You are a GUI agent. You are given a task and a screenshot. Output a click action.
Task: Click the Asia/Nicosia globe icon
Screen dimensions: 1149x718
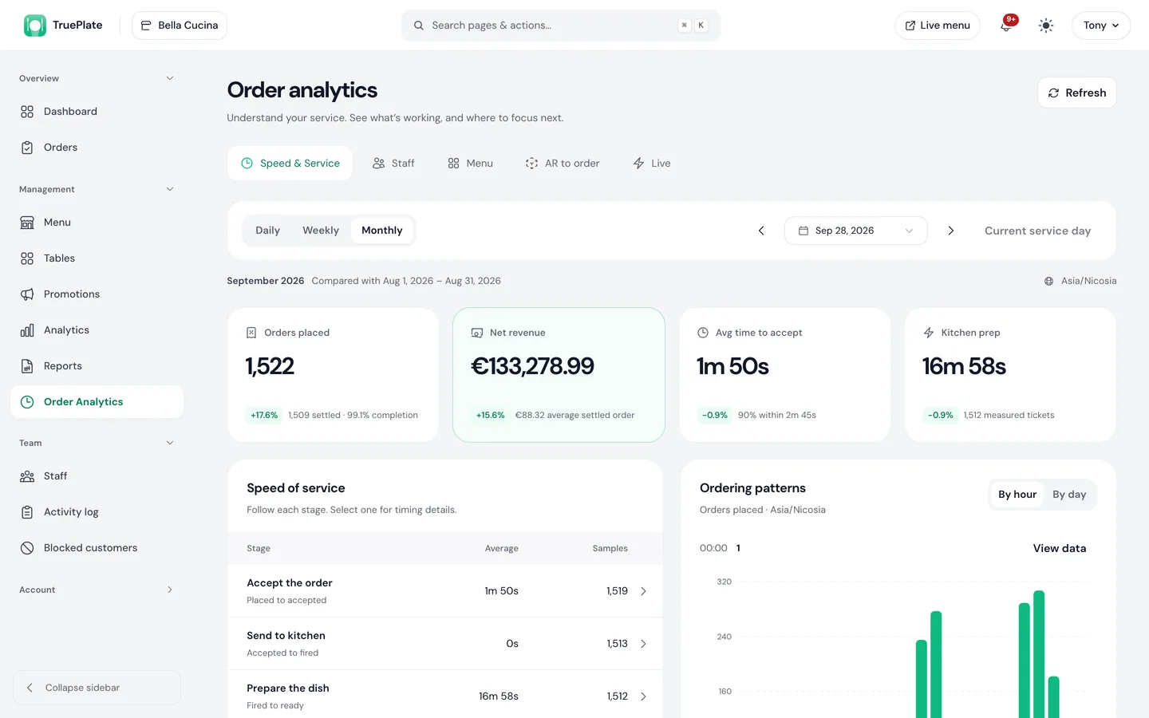coord(1048,281)
